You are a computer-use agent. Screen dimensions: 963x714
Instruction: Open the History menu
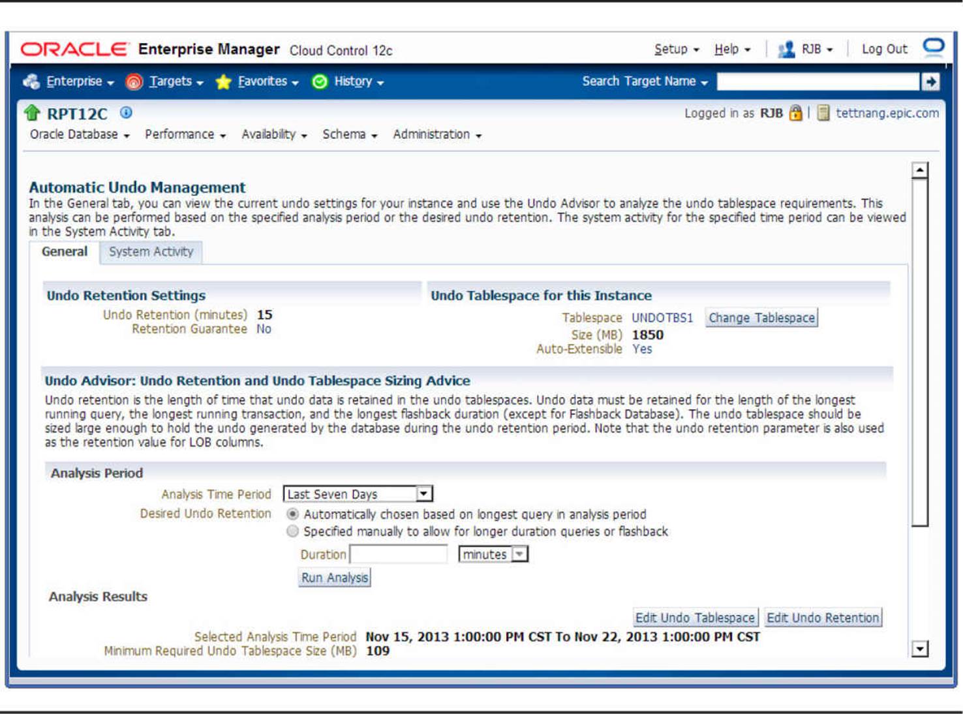[x=359, y=82]
